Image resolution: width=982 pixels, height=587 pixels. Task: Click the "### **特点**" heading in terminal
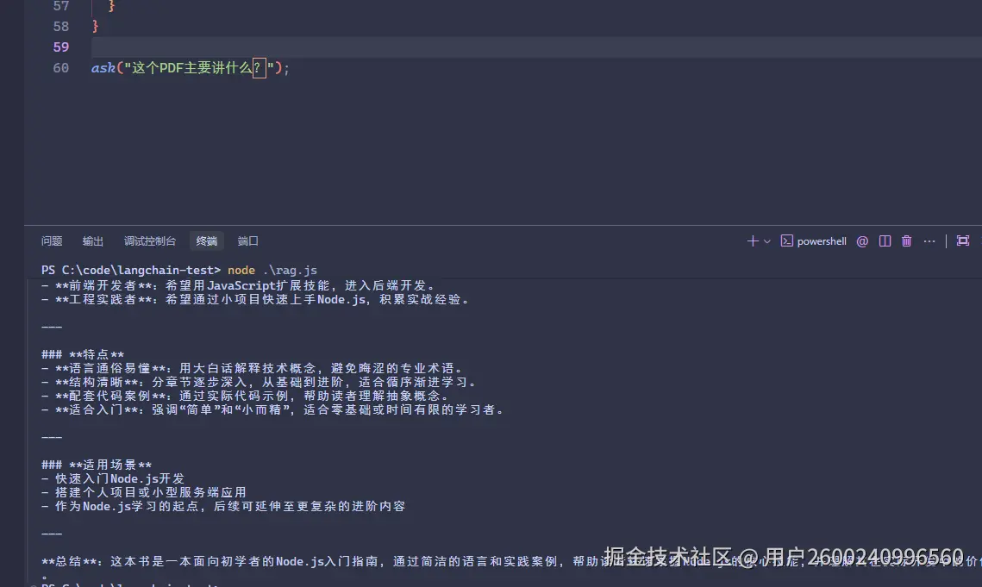(x=83, y=354)
